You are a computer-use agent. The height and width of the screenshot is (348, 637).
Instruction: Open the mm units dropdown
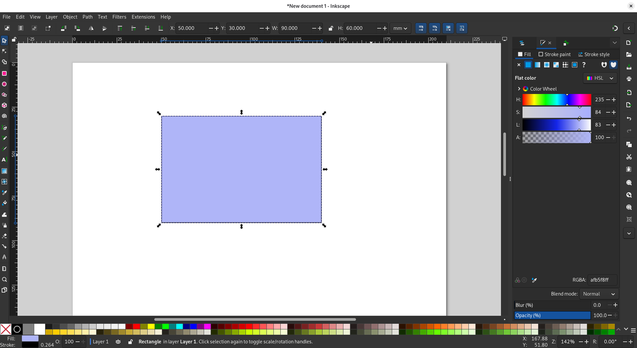[400, 28]
